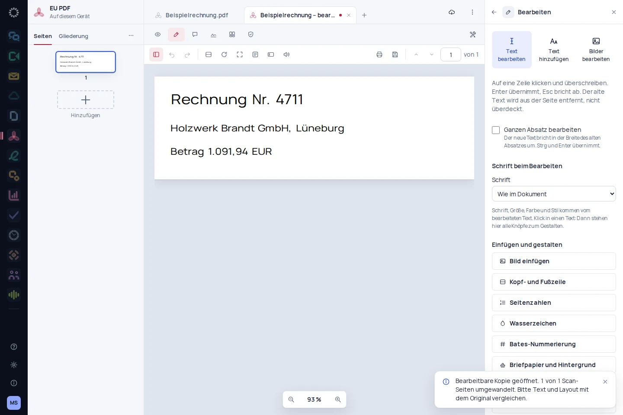Screen dimensions: 623x415
Task: Zoom in with magnifier plus
Action: point(338,399)
